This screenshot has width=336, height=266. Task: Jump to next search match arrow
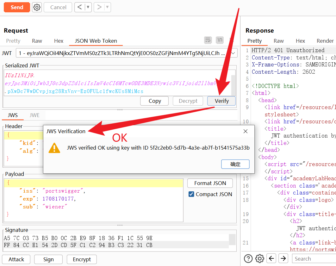coord(283,258)
